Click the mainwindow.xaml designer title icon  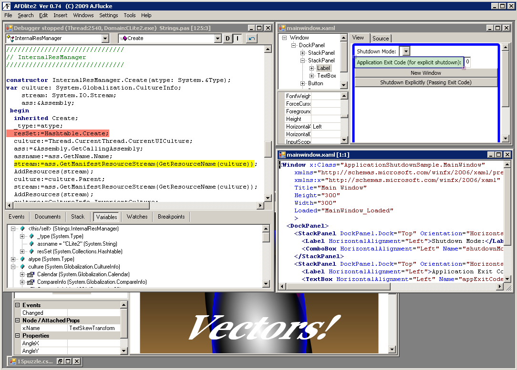282,28
